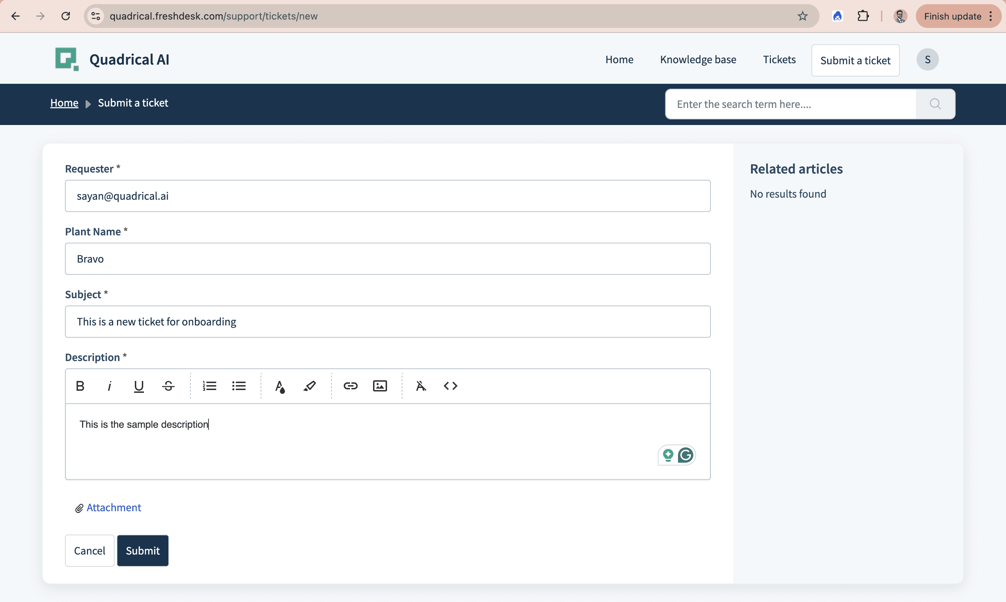This screenshot has height=602, width=1006.
Task: Insert a bulleted list
Action: [x=239, y=386]
